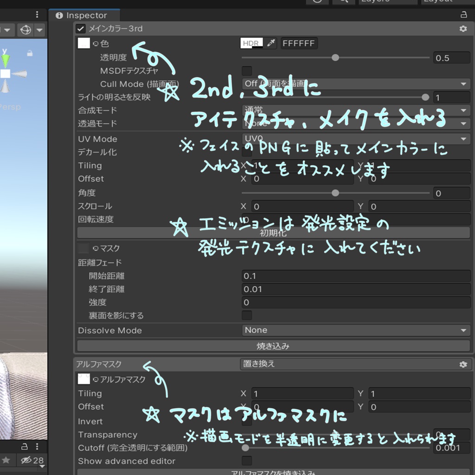
Task: Click the スクロール Y value field
Action: [x=419, y=206]
